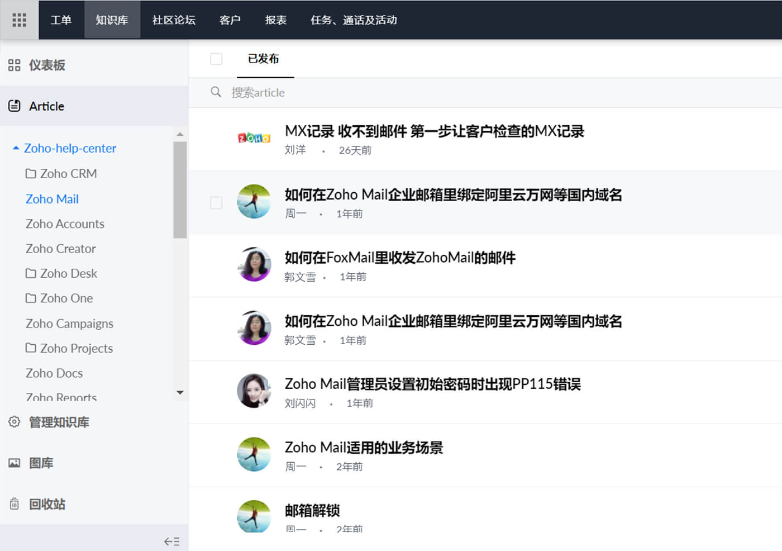The width and height of the screenshot is (782, 551).
Task: Select the 已发布 tab
Action: [x=264, y=59]
